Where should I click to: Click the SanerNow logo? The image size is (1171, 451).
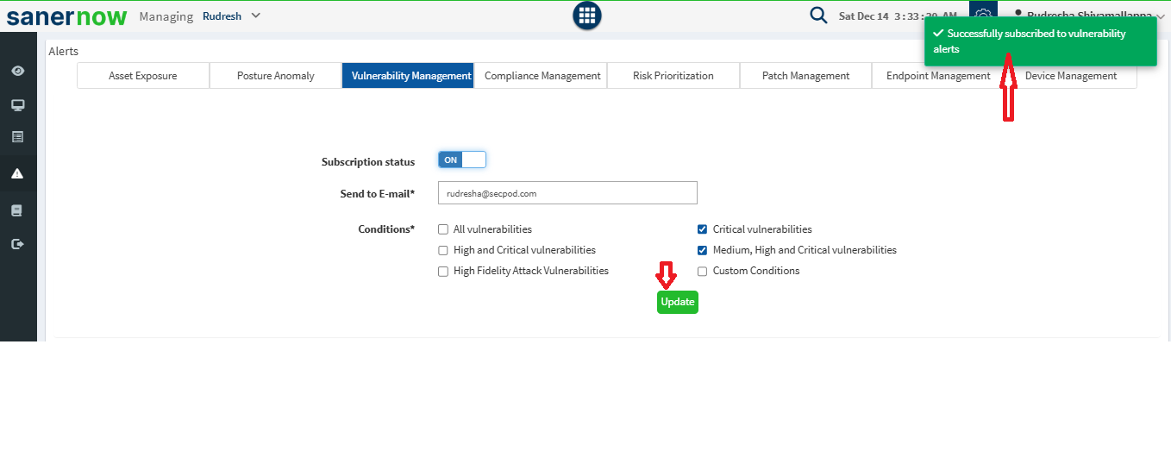(x=67, y=16)
